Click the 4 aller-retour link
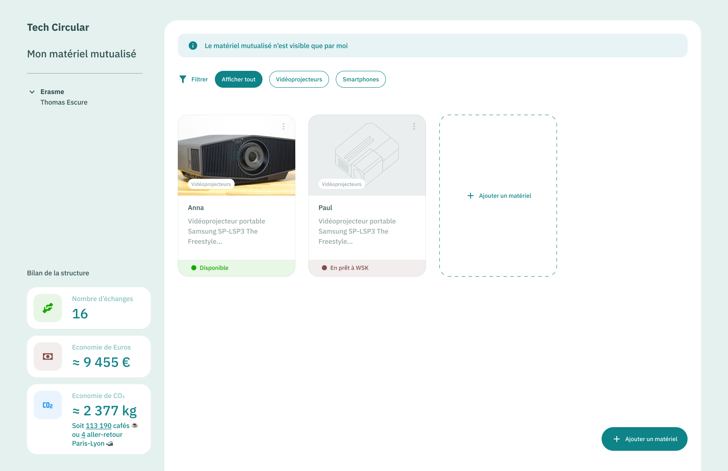 (x=83, y=435)
